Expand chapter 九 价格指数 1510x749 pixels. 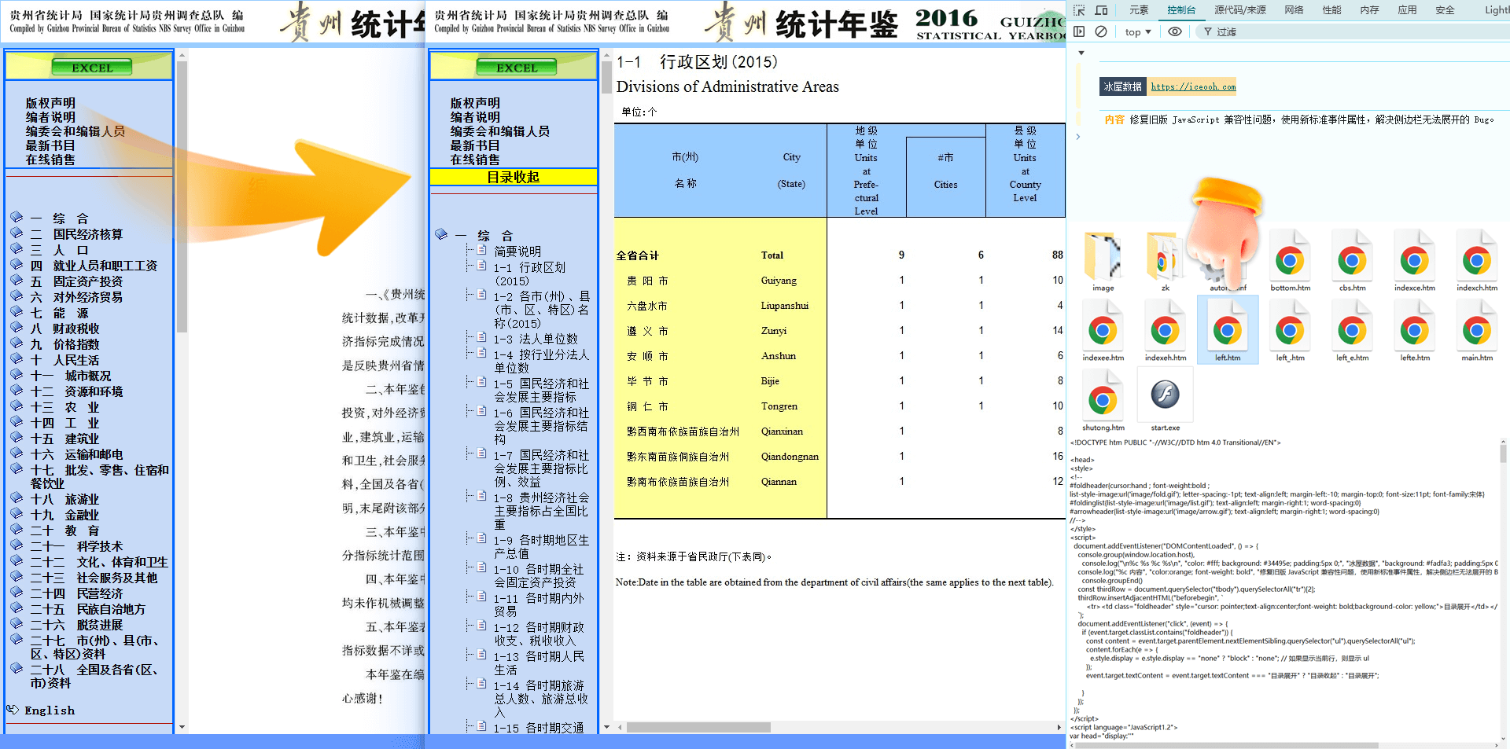click(64, 344)
